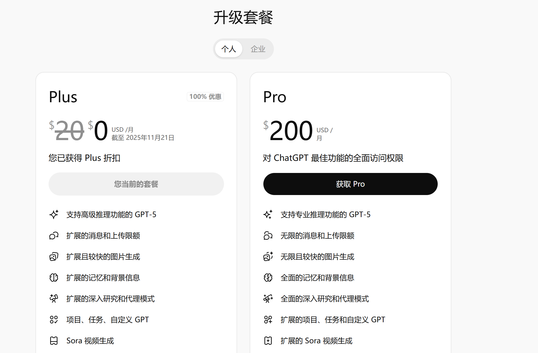This screenshot has width=538, height=353.
Task: Switch to the 企业 business tab
Action: click(x=258, y=49)
